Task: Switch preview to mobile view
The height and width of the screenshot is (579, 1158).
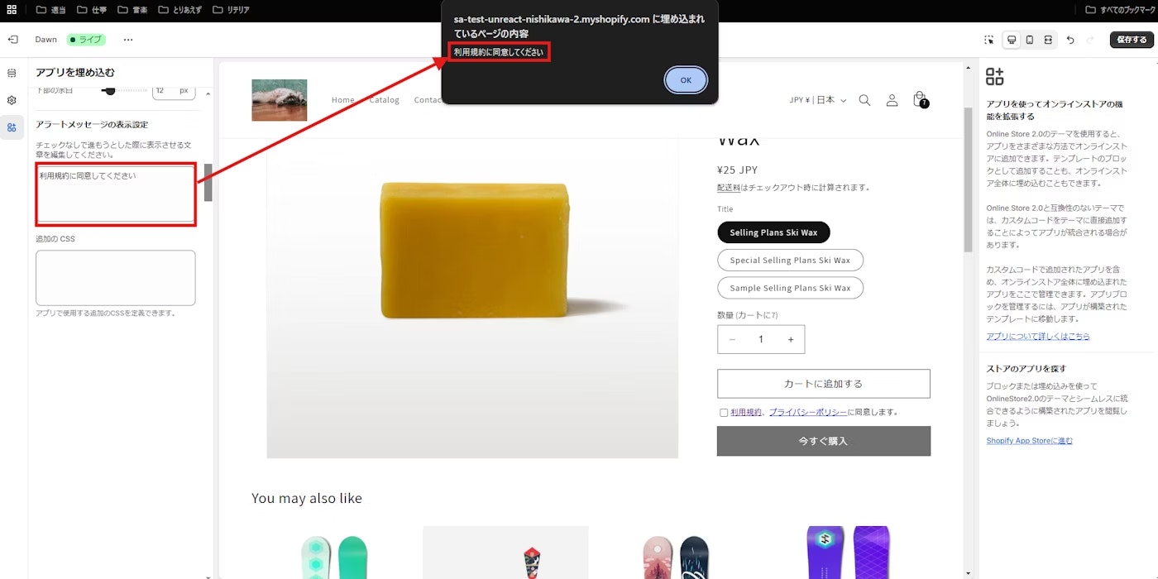Action: click(1029, 40)
